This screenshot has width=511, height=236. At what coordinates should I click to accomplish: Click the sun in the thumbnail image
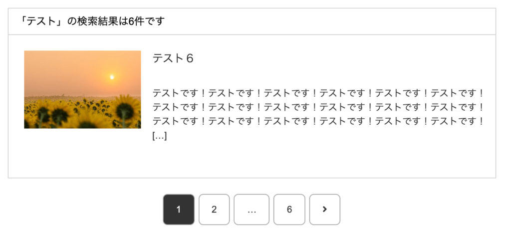(112, 77)
